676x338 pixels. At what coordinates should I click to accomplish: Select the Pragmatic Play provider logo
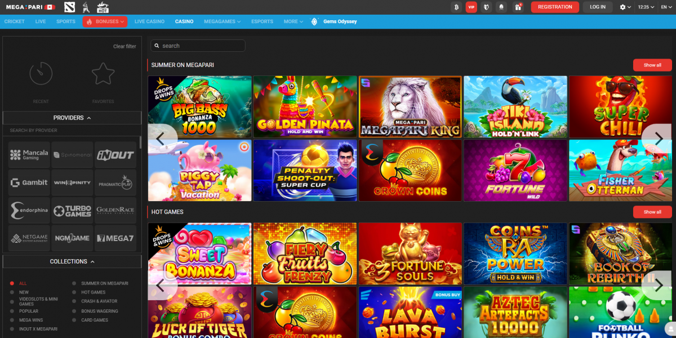(x=115, y=183)
